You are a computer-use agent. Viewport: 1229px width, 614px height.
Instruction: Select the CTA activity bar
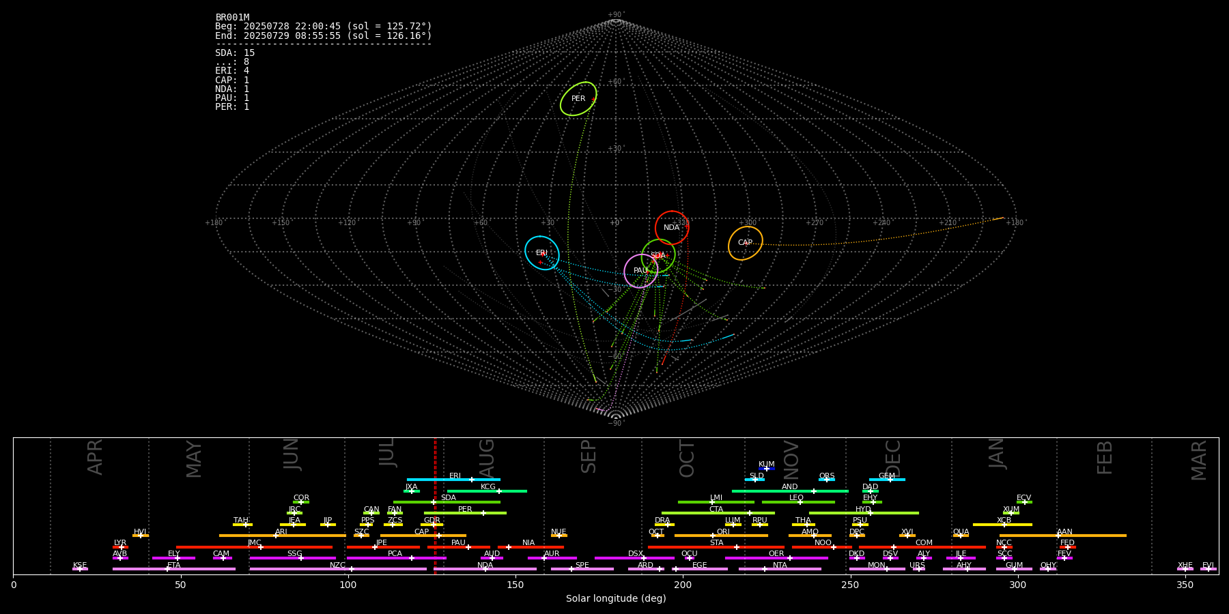click(x=718, y=513)
